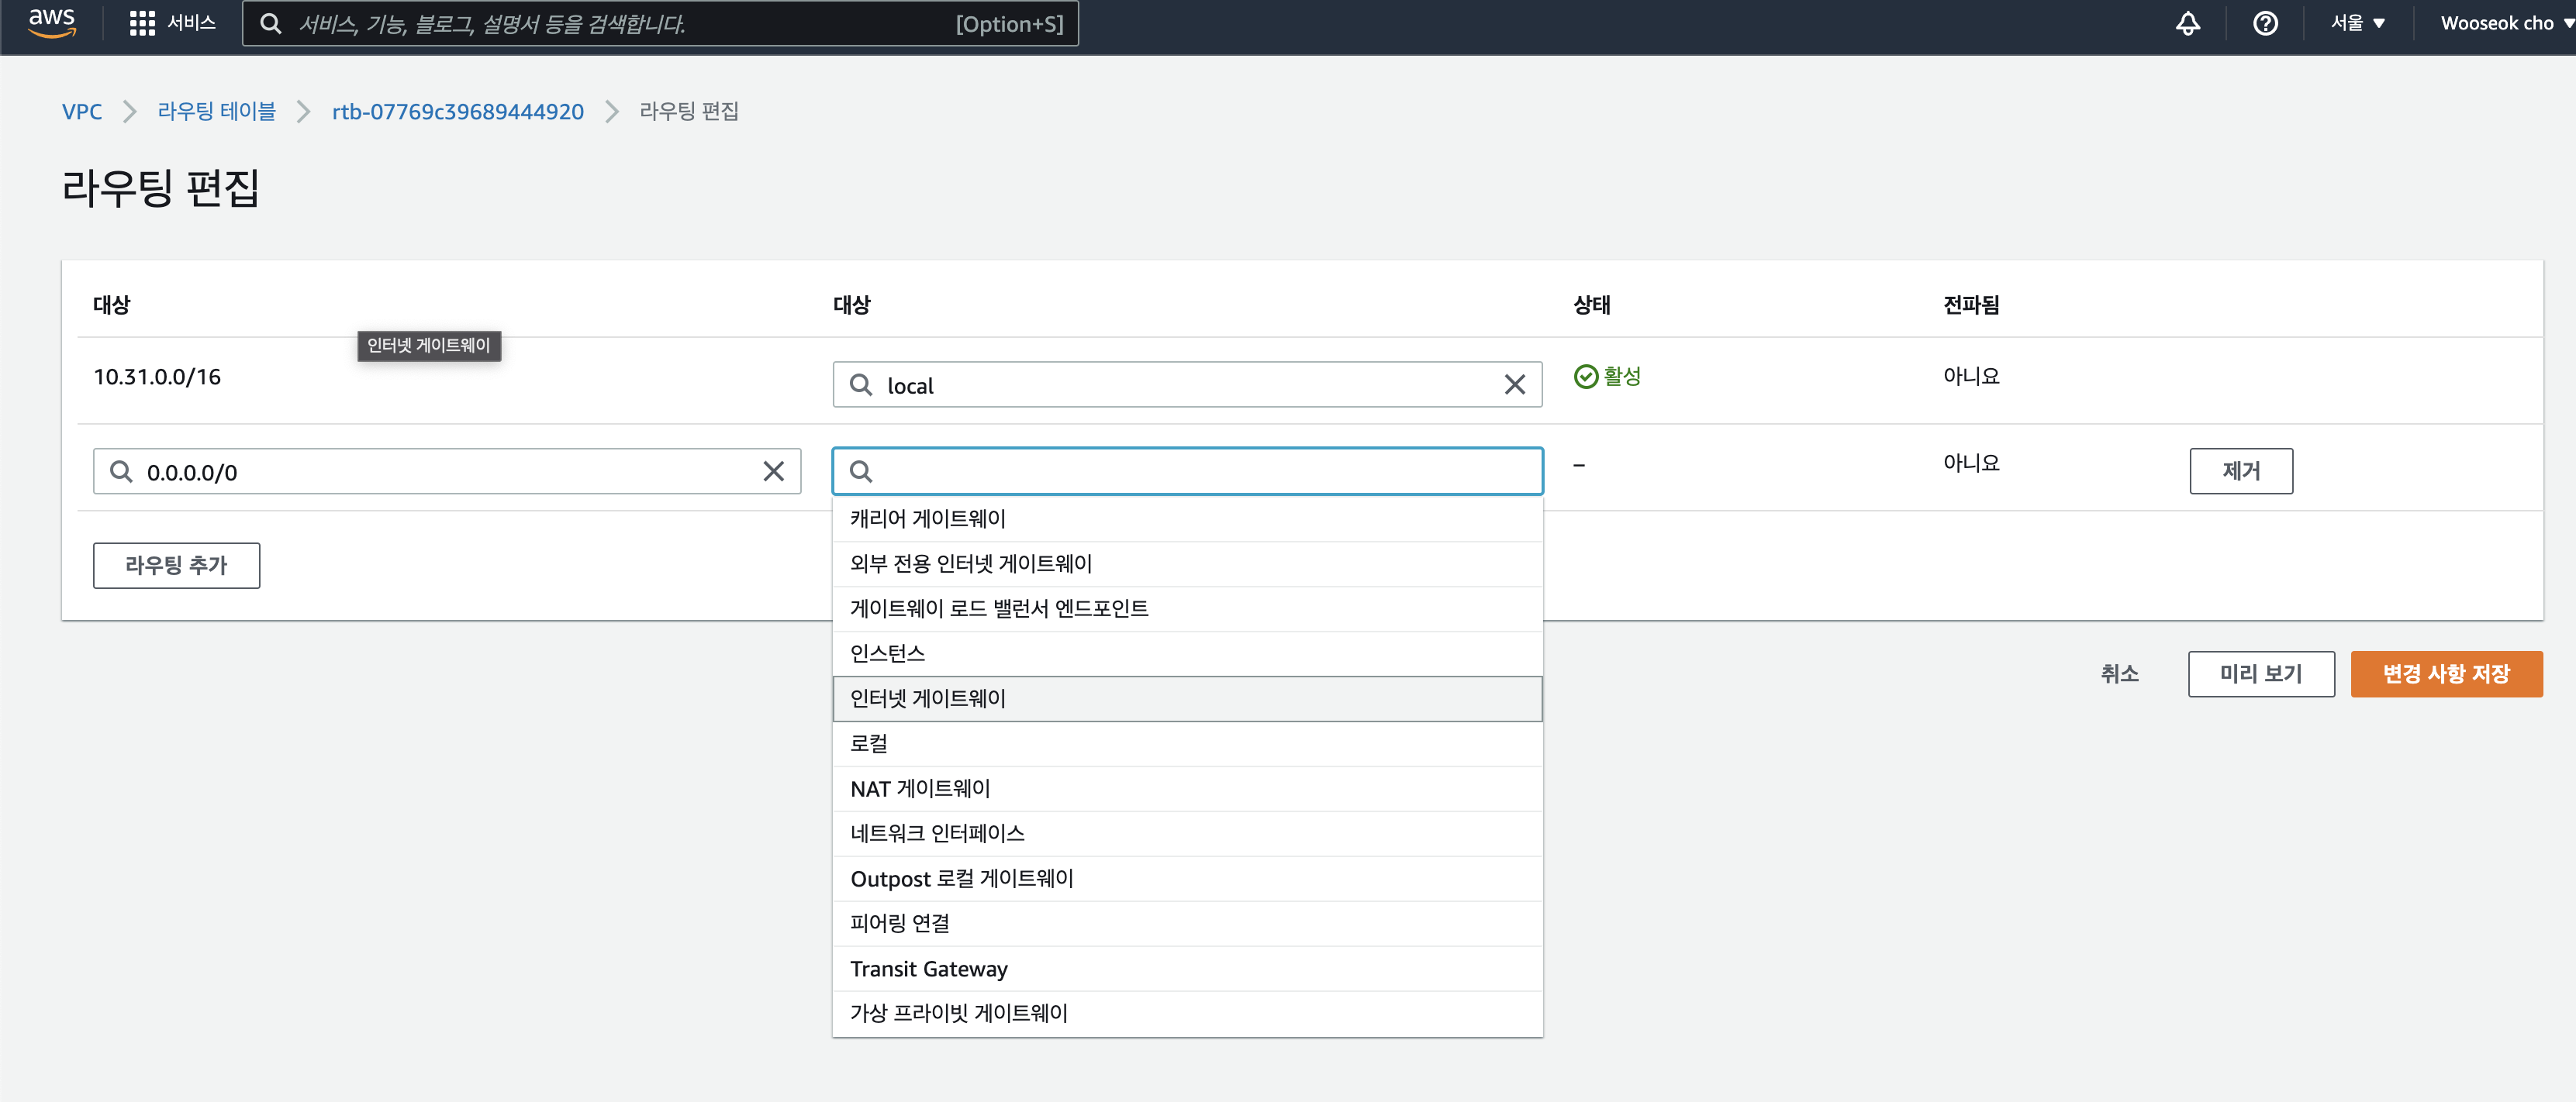Image resolution: width=2576 pixels, height=1102 pixels.
Task: Clear the 0.0.0.0/0 destination field
Action: click(773, 472)
